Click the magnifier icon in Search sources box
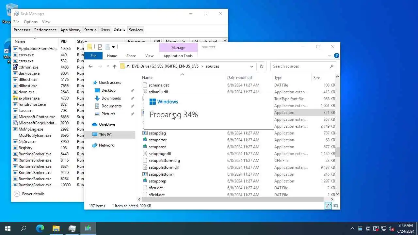Image resolution: width=418 pixels, height=235 pixels. [x=331, y=66]
